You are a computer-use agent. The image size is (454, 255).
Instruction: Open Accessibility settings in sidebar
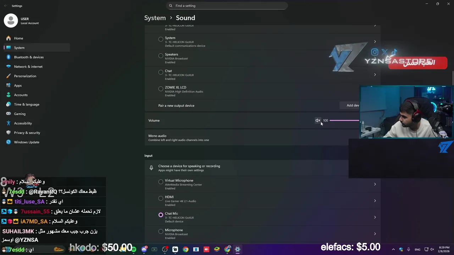tap(37, 123)
